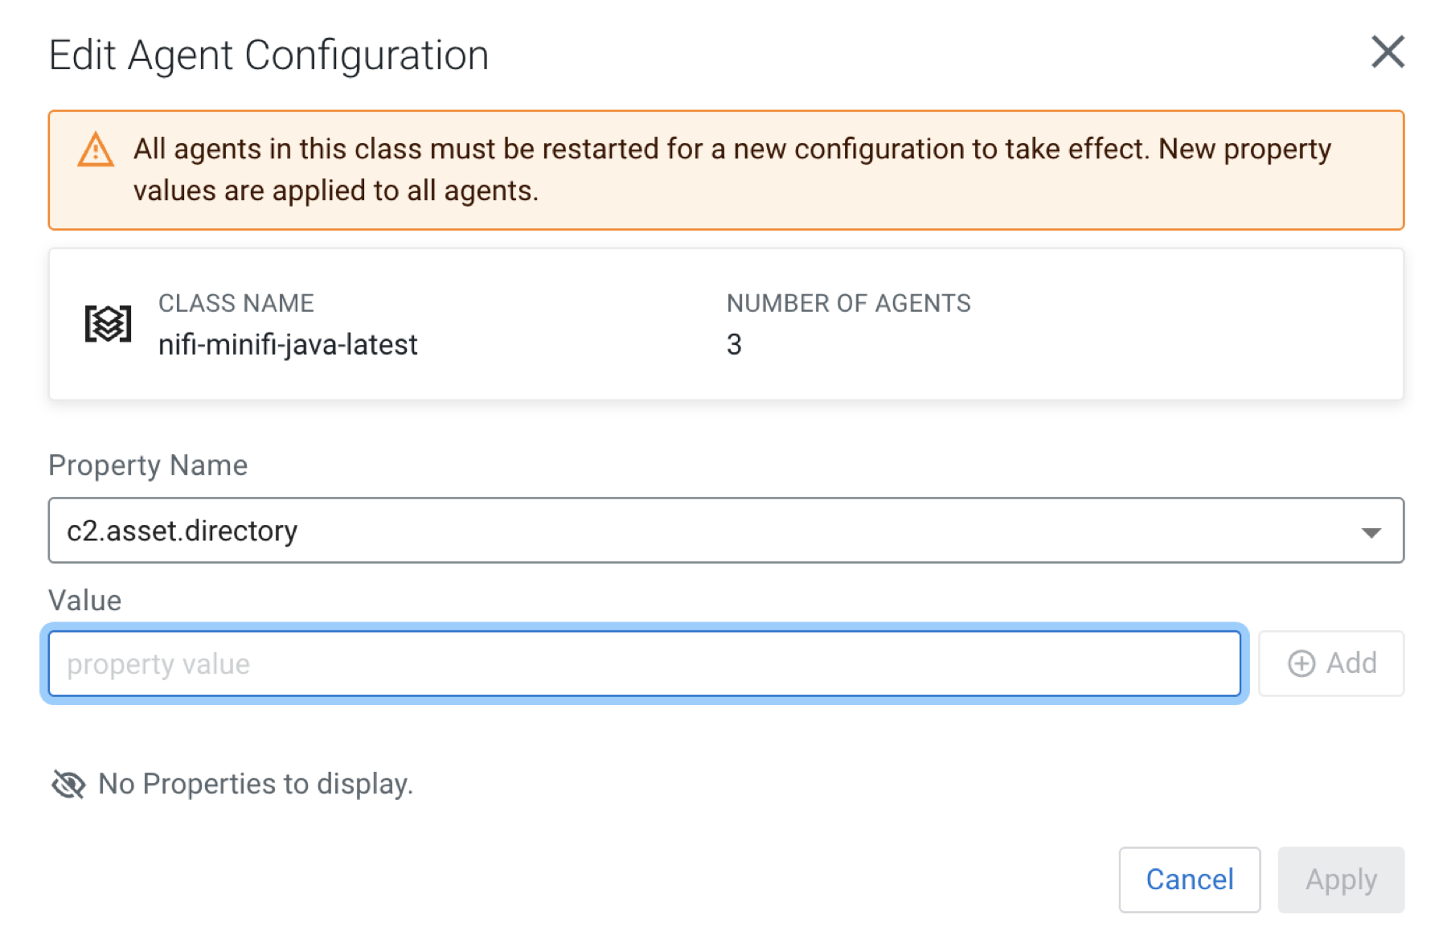Click the plus circle icon beside Add
This screenshot has width=1447, height=931.
pos(1301,663)
